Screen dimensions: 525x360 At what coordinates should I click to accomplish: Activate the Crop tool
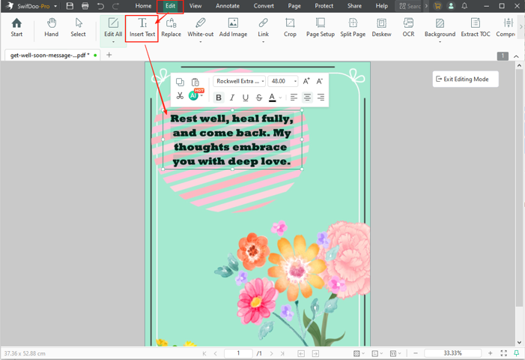coord(290,28)
